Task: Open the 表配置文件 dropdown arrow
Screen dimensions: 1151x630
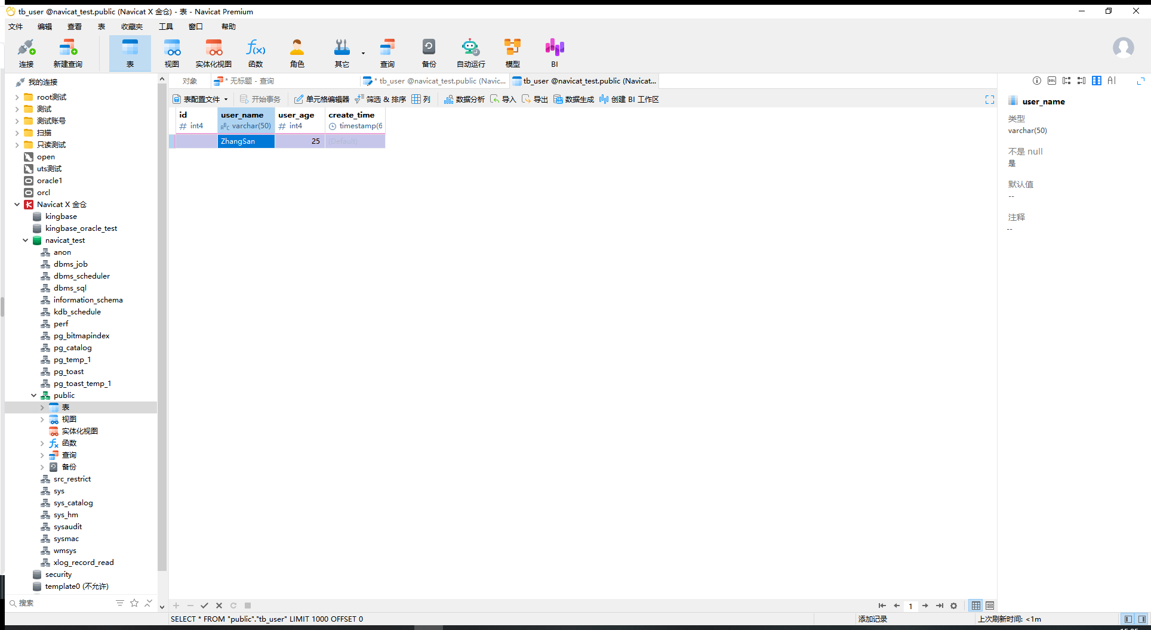Action: tap(226, 100)
